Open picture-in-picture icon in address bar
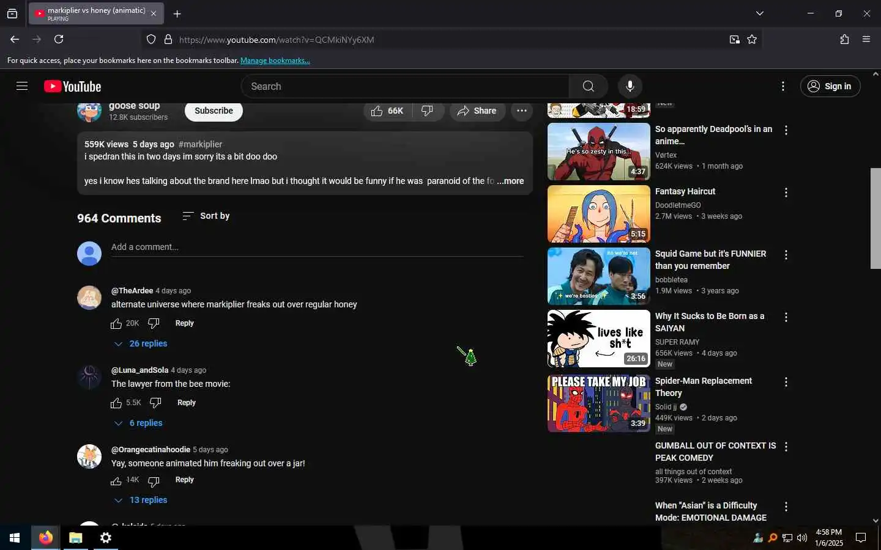 coord(734,39)
